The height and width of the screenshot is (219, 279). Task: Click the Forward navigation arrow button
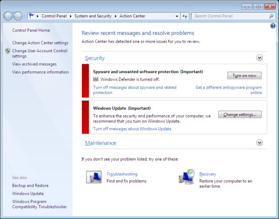[18, 16]
